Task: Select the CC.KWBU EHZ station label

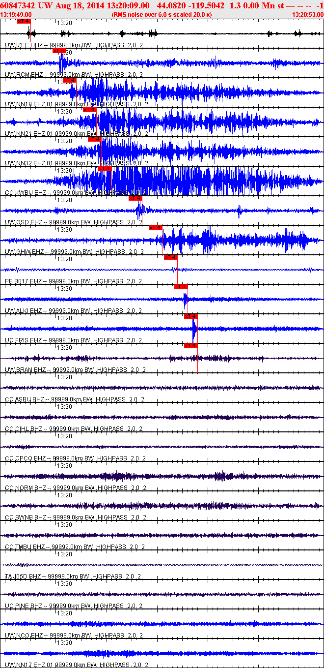Action: tap(26, 192)
